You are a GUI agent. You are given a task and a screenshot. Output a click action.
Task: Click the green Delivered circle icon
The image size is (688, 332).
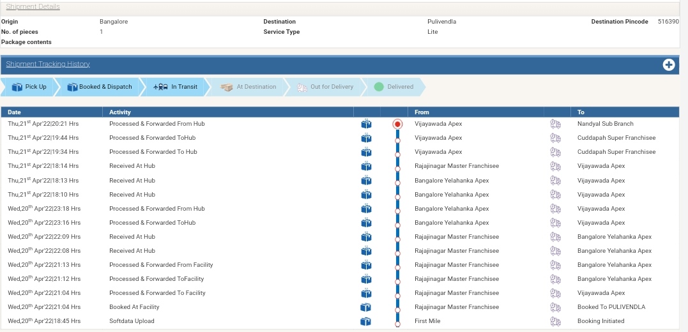(379, 87)
